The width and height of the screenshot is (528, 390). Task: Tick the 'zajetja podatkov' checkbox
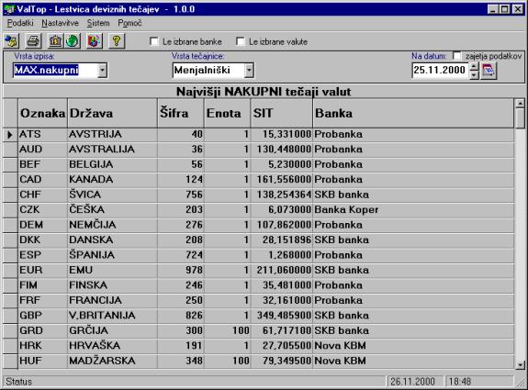coord(457,56)
